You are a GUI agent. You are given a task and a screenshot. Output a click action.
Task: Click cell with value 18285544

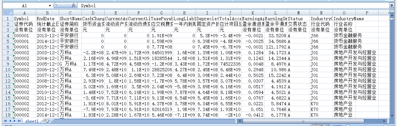point(161,58)
